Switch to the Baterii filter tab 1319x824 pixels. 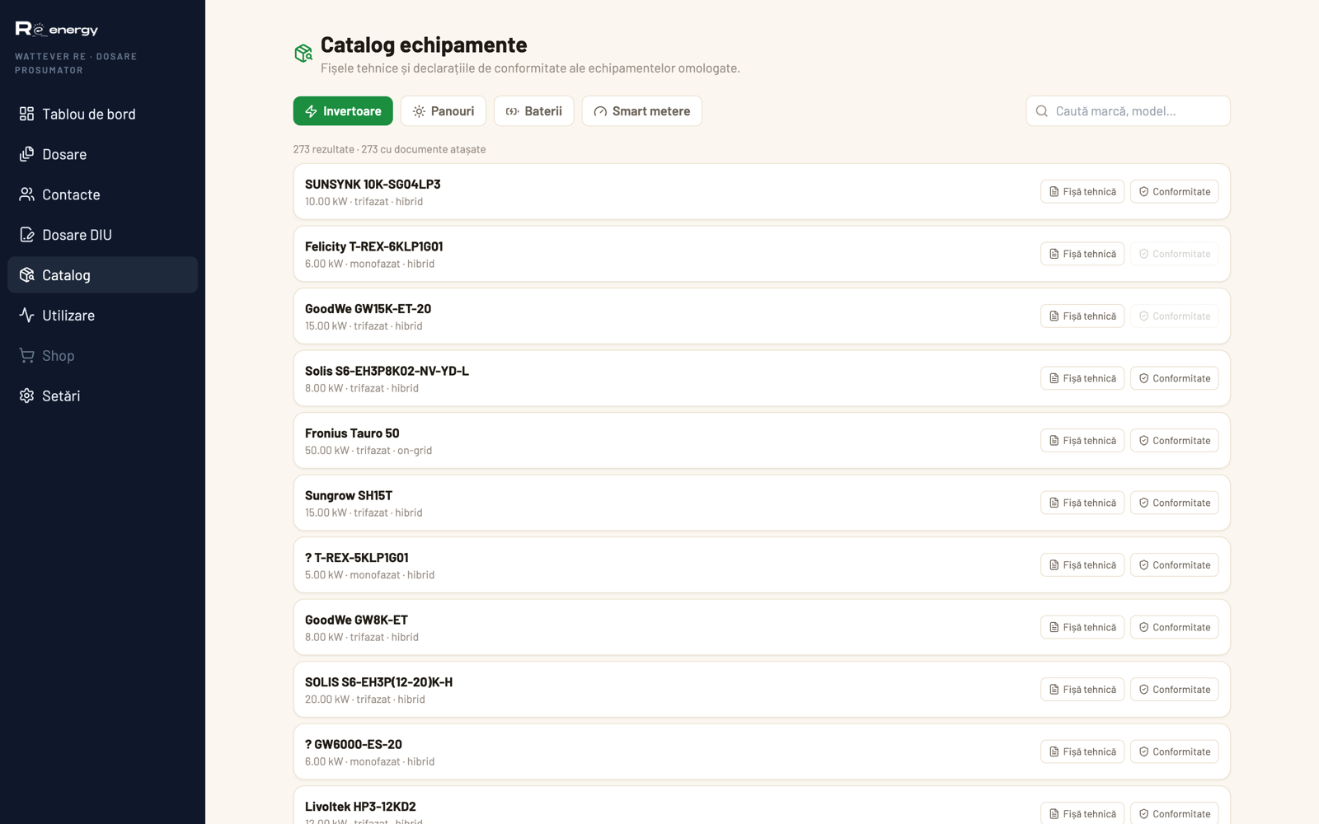534,111
